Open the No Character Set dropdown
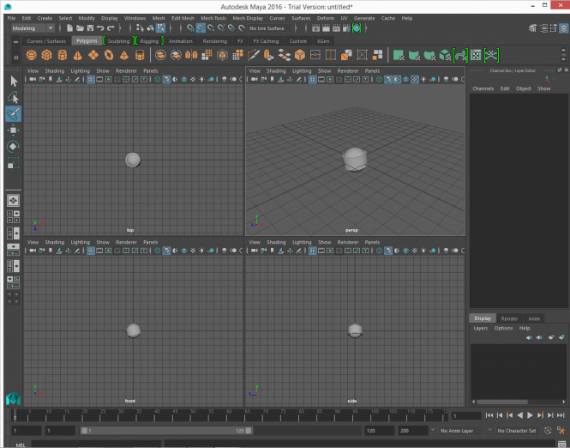 coord(518,431)
